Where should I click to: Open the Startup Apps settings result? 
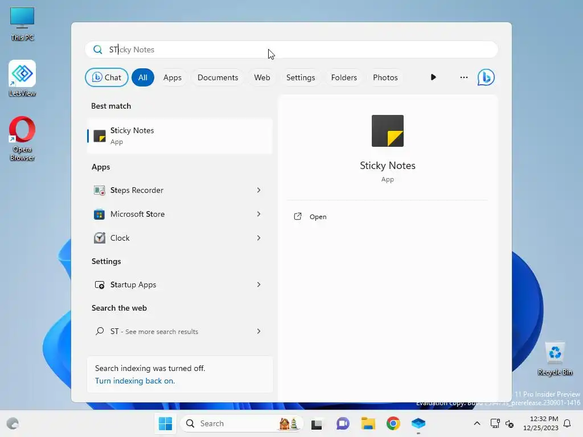pos(180,285)
